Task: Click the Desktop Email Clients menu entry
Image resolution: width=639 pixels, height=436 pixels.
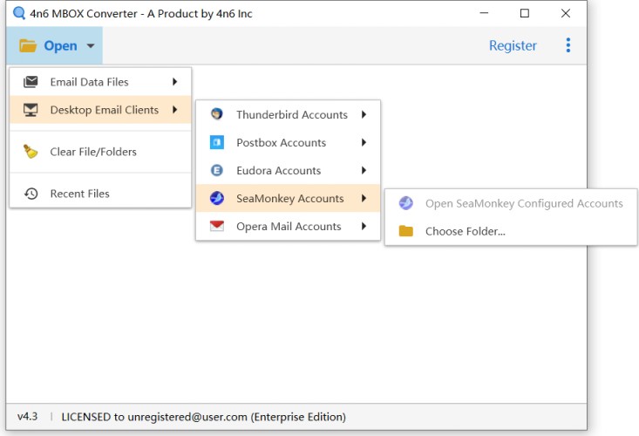Action: coord(100,110)
